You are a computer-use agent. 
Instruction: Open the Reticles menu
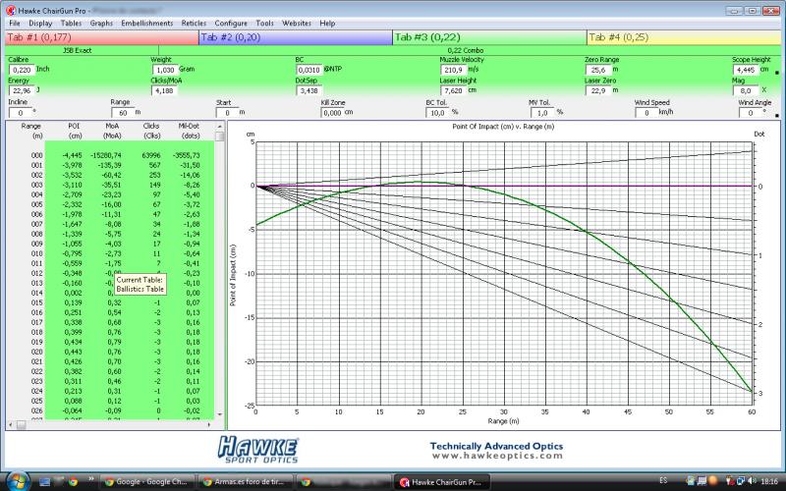click(195, 23)
